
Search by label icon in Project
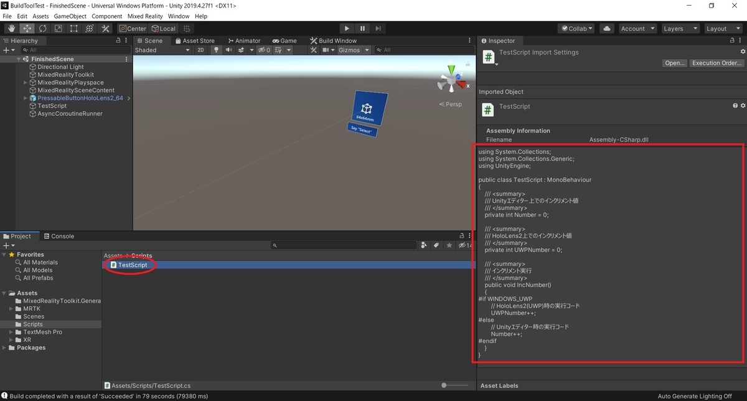click(x=436, y=245)
